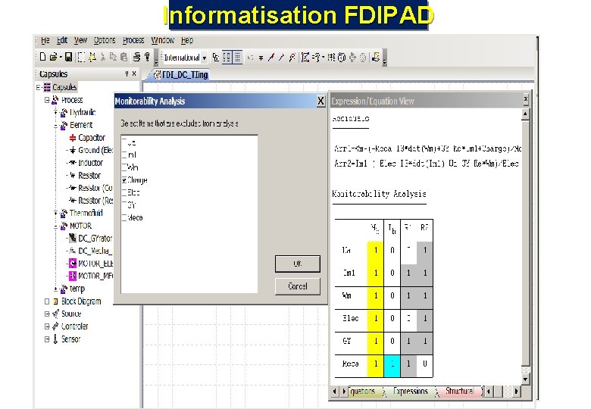Open the Edit menu
The image size is (591, 409).
(x=62, y=40)
